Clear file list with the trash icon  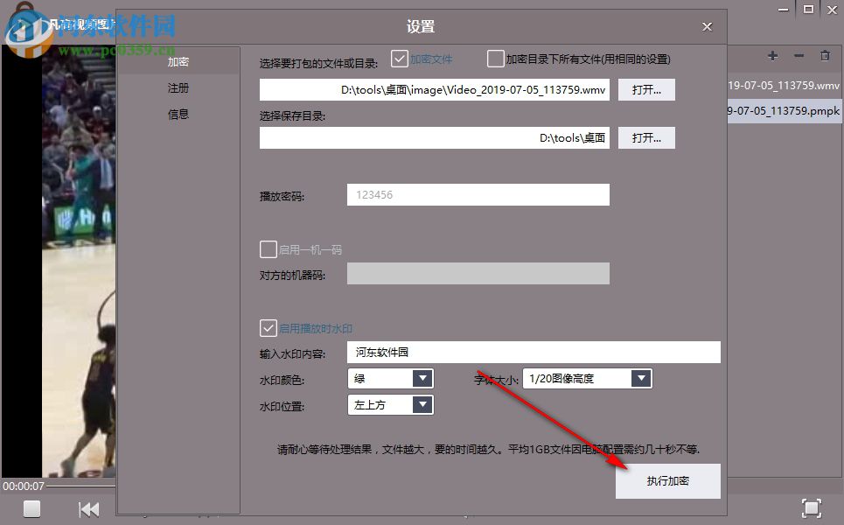pos(825,55)
